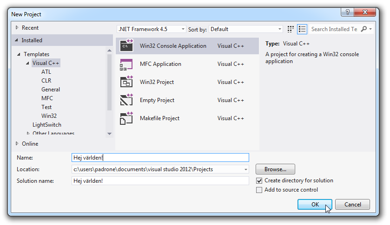Click the template tree scrollbar down arrow
The height and width of the screenshot is (225, 390).
pyautogui.click(x=109, y=134)
